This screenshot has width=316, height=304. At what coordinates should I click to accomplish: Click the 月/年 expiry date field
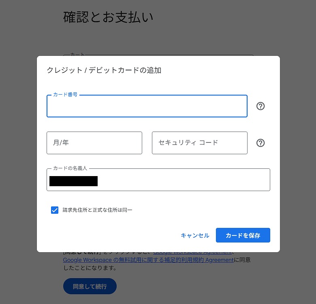point(94,143)
